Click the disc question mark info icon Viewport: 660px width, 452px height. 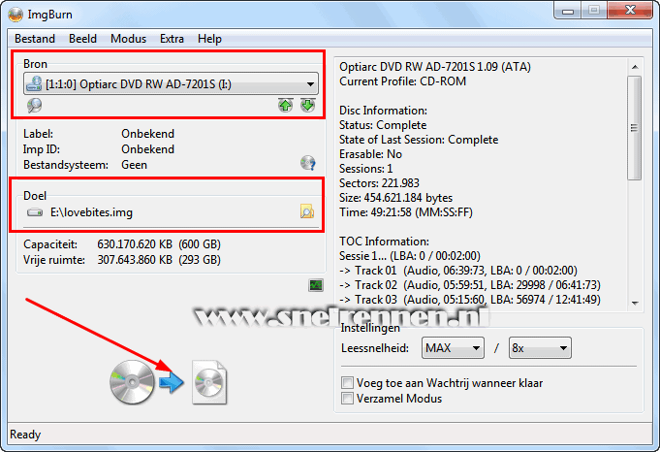tap(308, 163)
